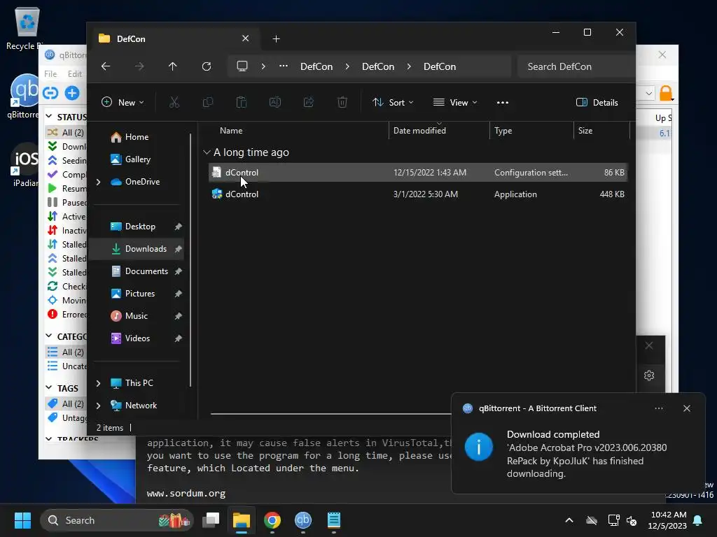Viewport: 717px width, 537px height.
Task: Expand the This PC tree node
Action: coord(98,383)
